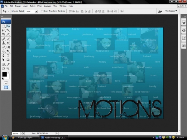Open the collapsed Layers panel icon
187x140 pixels.
click(184, 22)
